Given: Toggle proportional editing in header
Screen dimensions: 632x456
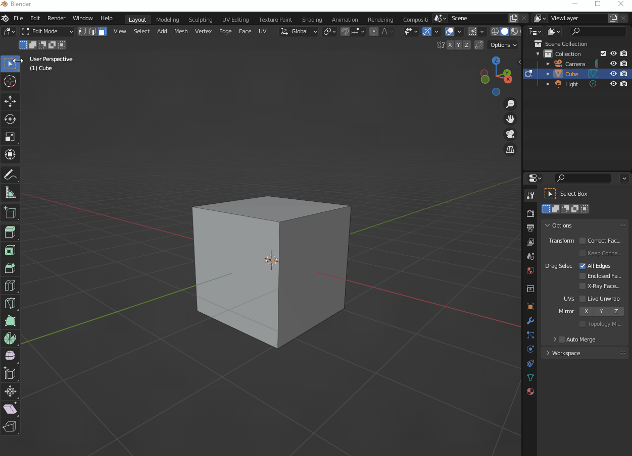Looking at the screenshot, I should [x=373, y=31].
